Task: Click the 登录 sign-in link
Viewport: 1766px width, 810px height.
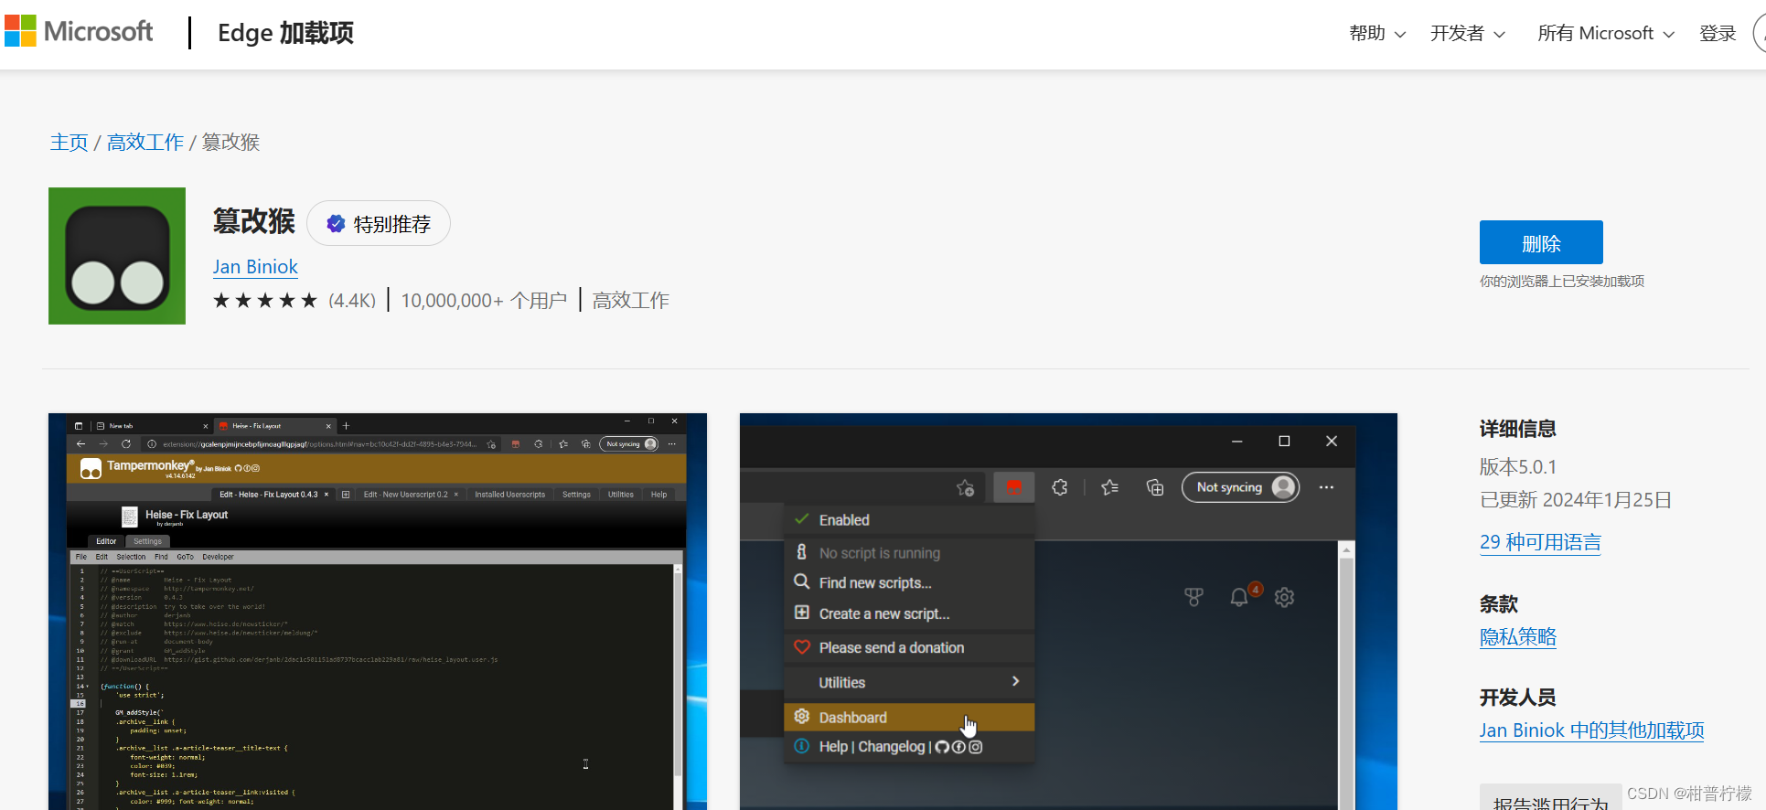Action: pyautogui.click(x=1718, y=33)
